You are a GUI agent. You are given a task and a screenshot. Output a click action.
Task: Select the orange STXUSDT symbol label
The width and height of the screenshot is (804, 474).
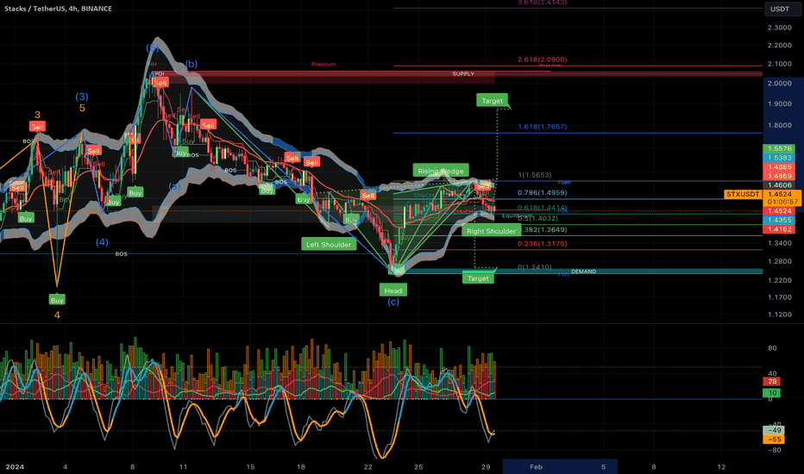(x=743, y=194)
